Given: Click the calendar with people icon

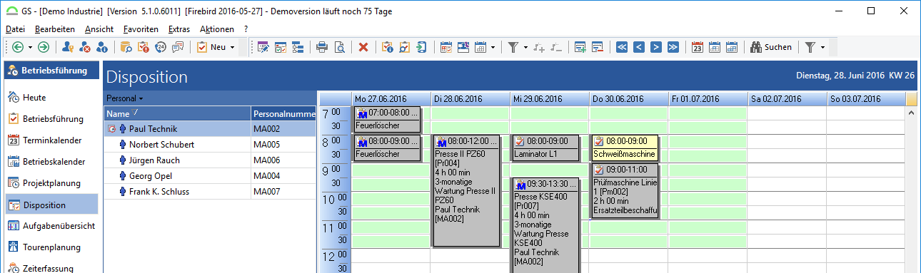Looking at the screenshot, I should pyautogui.click(x=463, y=47).
